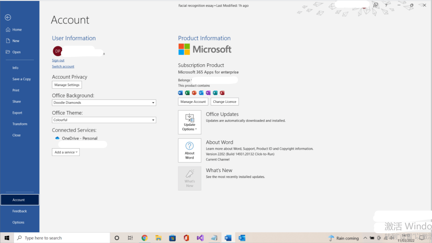This screenshot has height=243, width=432.
Task: Click the Microsoft logo
Action: (205, 49)
